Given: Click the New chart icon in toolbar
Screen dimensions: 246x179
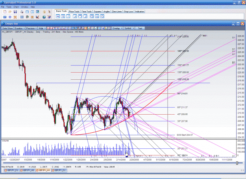Looking at the screenshot, I should [x=5, y=11].
